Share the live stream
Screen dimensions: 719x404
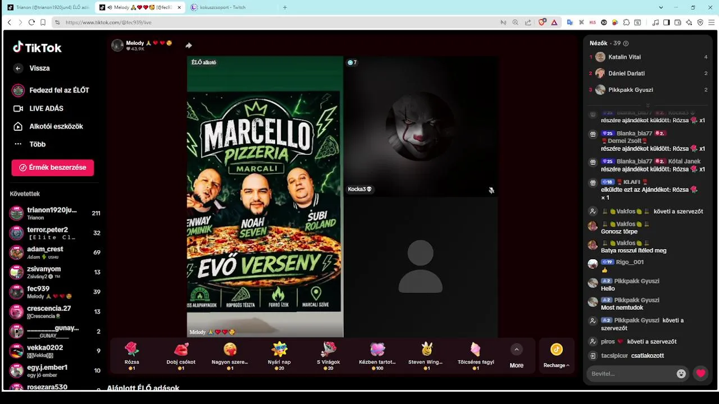point(189,45)
